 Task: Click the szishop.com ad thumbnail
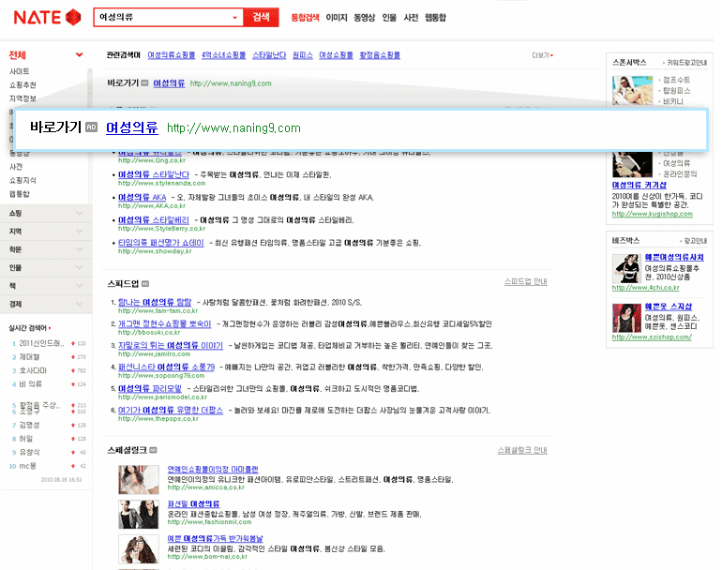click(626, 318)
